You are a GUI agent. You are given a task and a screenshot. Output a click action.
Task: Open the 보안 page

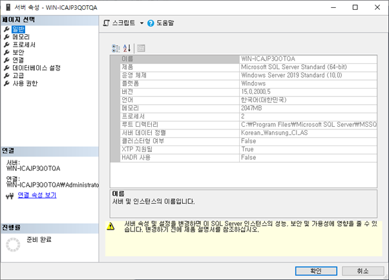(18, 52)
